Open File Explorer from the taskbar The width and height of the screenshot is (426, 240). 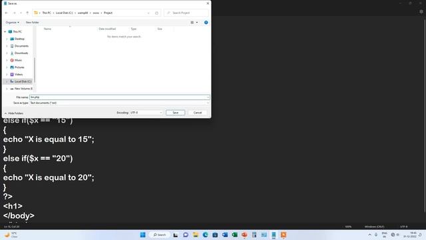[195, 235]
